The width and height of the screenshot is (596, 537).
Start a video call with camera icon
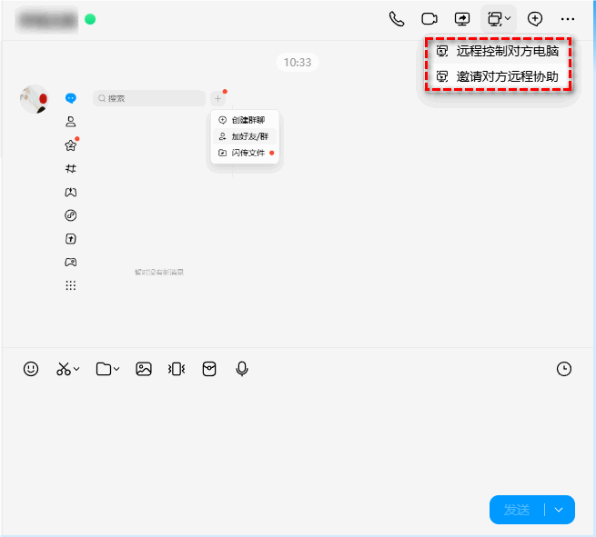point(429,18)
